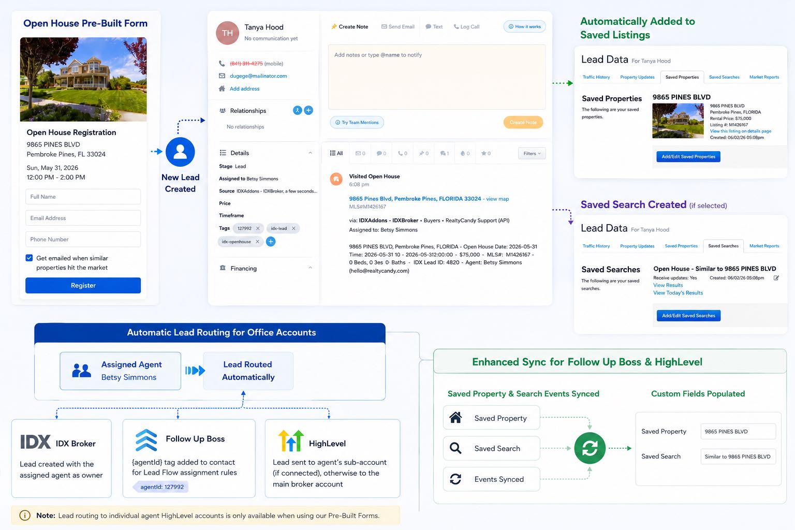The width and height of the screenshot is (795, 530).
Task: Show All activity in the timeline
Action: pos(336,153)
